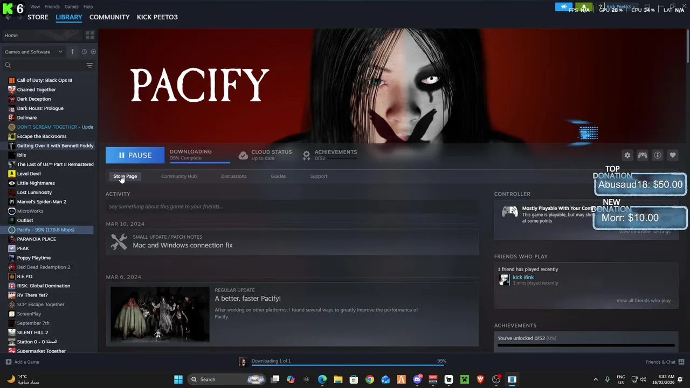
Task: Open the KICK PEETO3 profile menu
Action: (x=157, y=17)
